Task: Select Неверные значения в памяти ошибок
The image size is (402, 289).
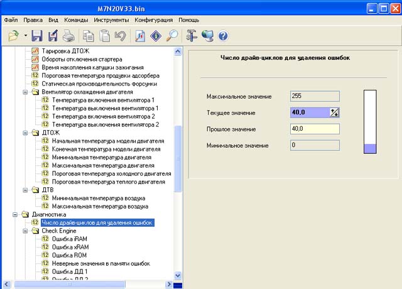Action: [101, 264]
